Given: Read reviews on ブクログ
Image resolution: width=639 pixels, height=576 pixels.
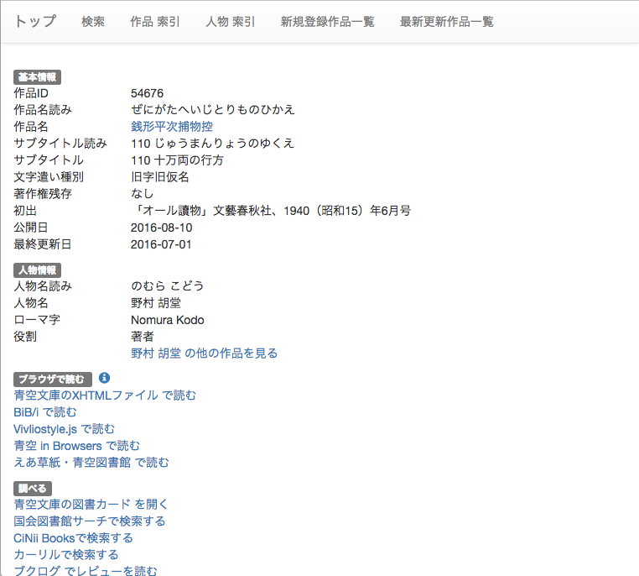Looking at the screenshot, I should click(86, 570).
